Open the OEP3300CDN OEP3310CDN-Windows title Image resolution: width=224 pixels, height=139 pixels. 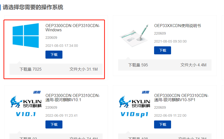point(73,28)
